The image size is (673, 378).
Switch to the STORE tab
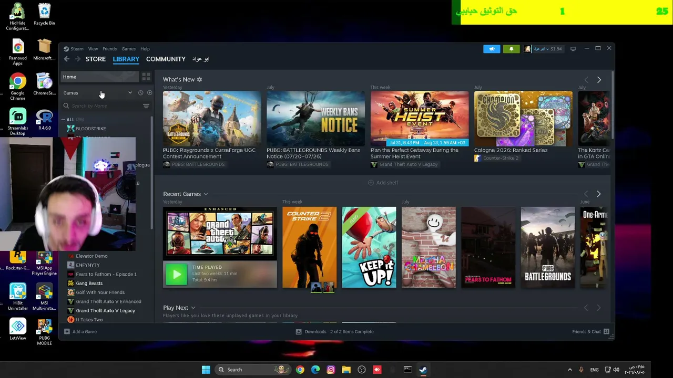(x=96, y=59)
